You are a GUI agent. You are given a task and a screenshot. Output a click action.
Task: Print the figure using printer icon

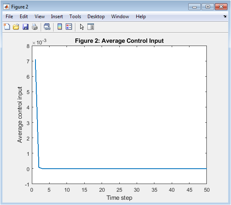(35, 27)
